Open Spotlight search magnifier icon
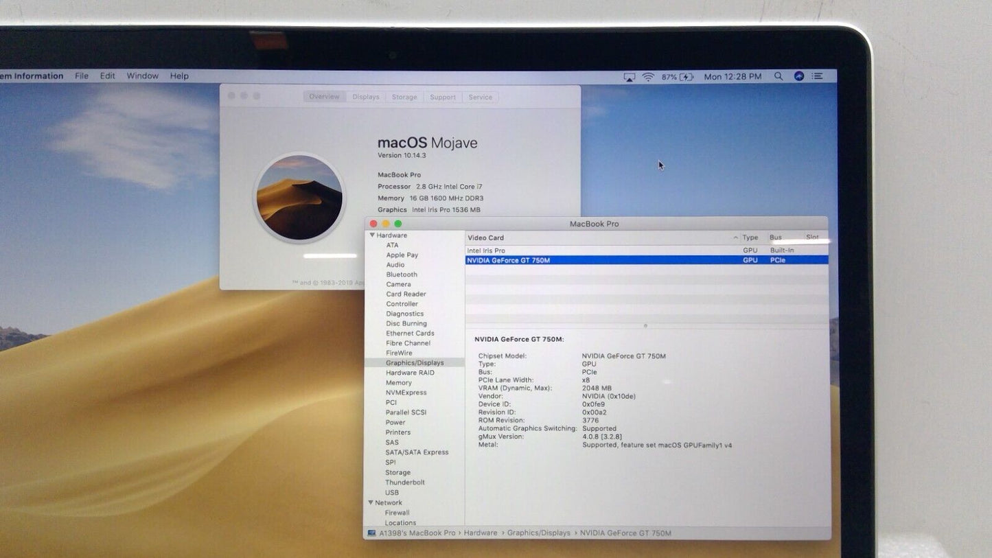Screen dimensions: 992x558 tap(778, 77)
